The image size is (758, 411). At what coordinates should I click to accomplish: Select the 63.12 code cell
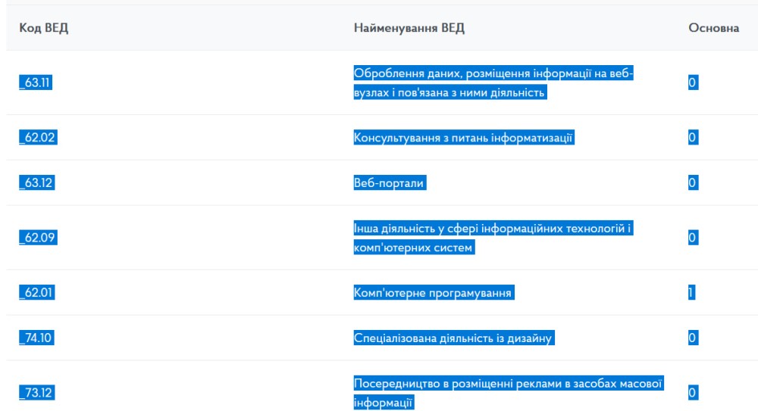[36, 182]
